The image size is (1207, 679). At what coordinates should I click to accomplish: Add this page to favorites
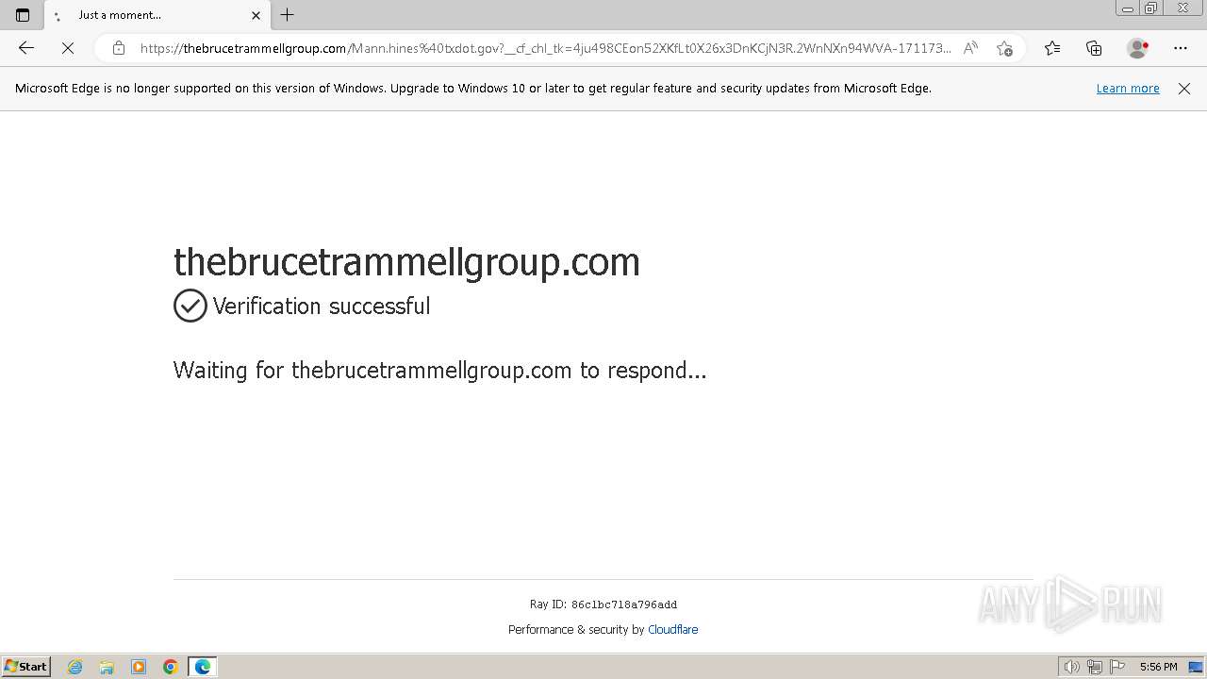(x=1004, y=48)
